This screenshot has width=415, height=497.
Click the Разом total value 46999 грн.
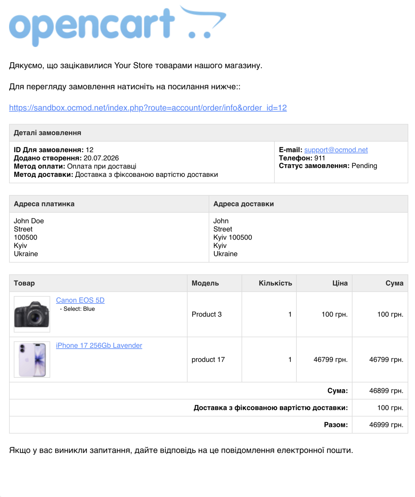[x=386, y=425]
